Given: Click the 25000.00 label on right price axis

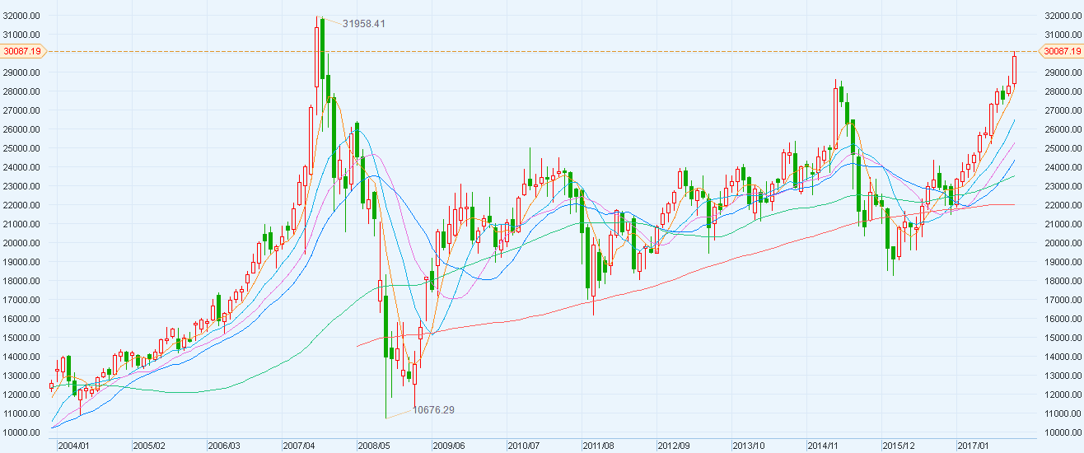Looking at the screenshot, I should click(x=1061, y=148).
